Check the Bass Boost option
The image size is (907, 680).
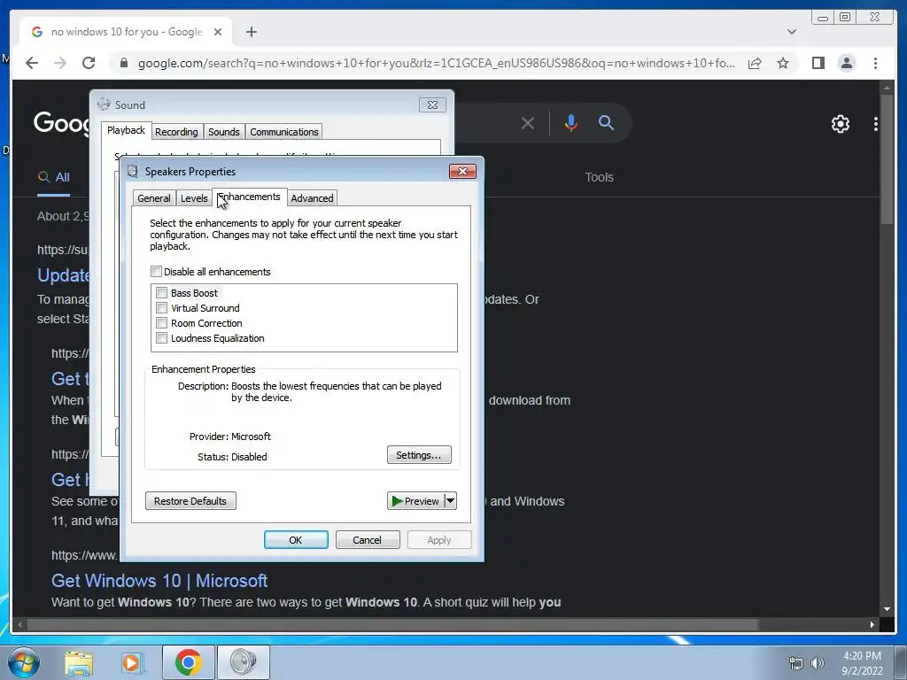click(x=162, y=293)
